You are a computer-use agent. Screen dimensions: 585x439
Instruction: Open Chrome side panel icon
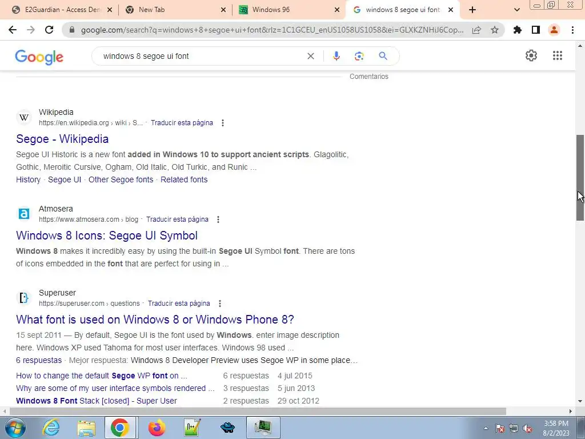tap(536, 30)
